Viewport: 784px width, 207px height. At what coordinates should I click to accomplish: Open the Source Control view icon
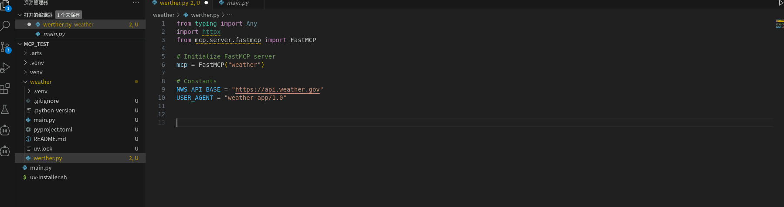coord(5,47)
